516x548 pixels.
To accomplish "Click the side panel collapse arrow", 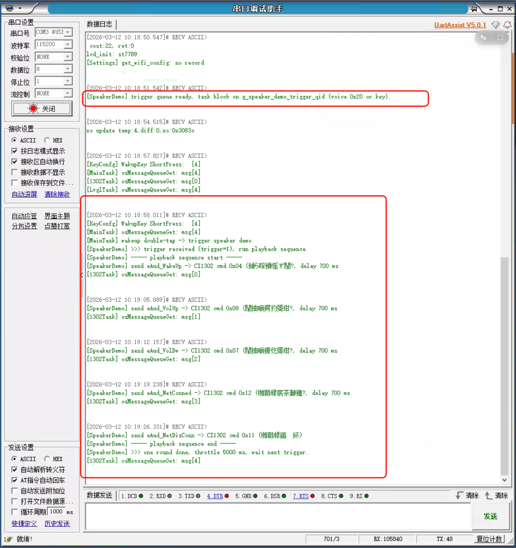I will tap(81, 275).
